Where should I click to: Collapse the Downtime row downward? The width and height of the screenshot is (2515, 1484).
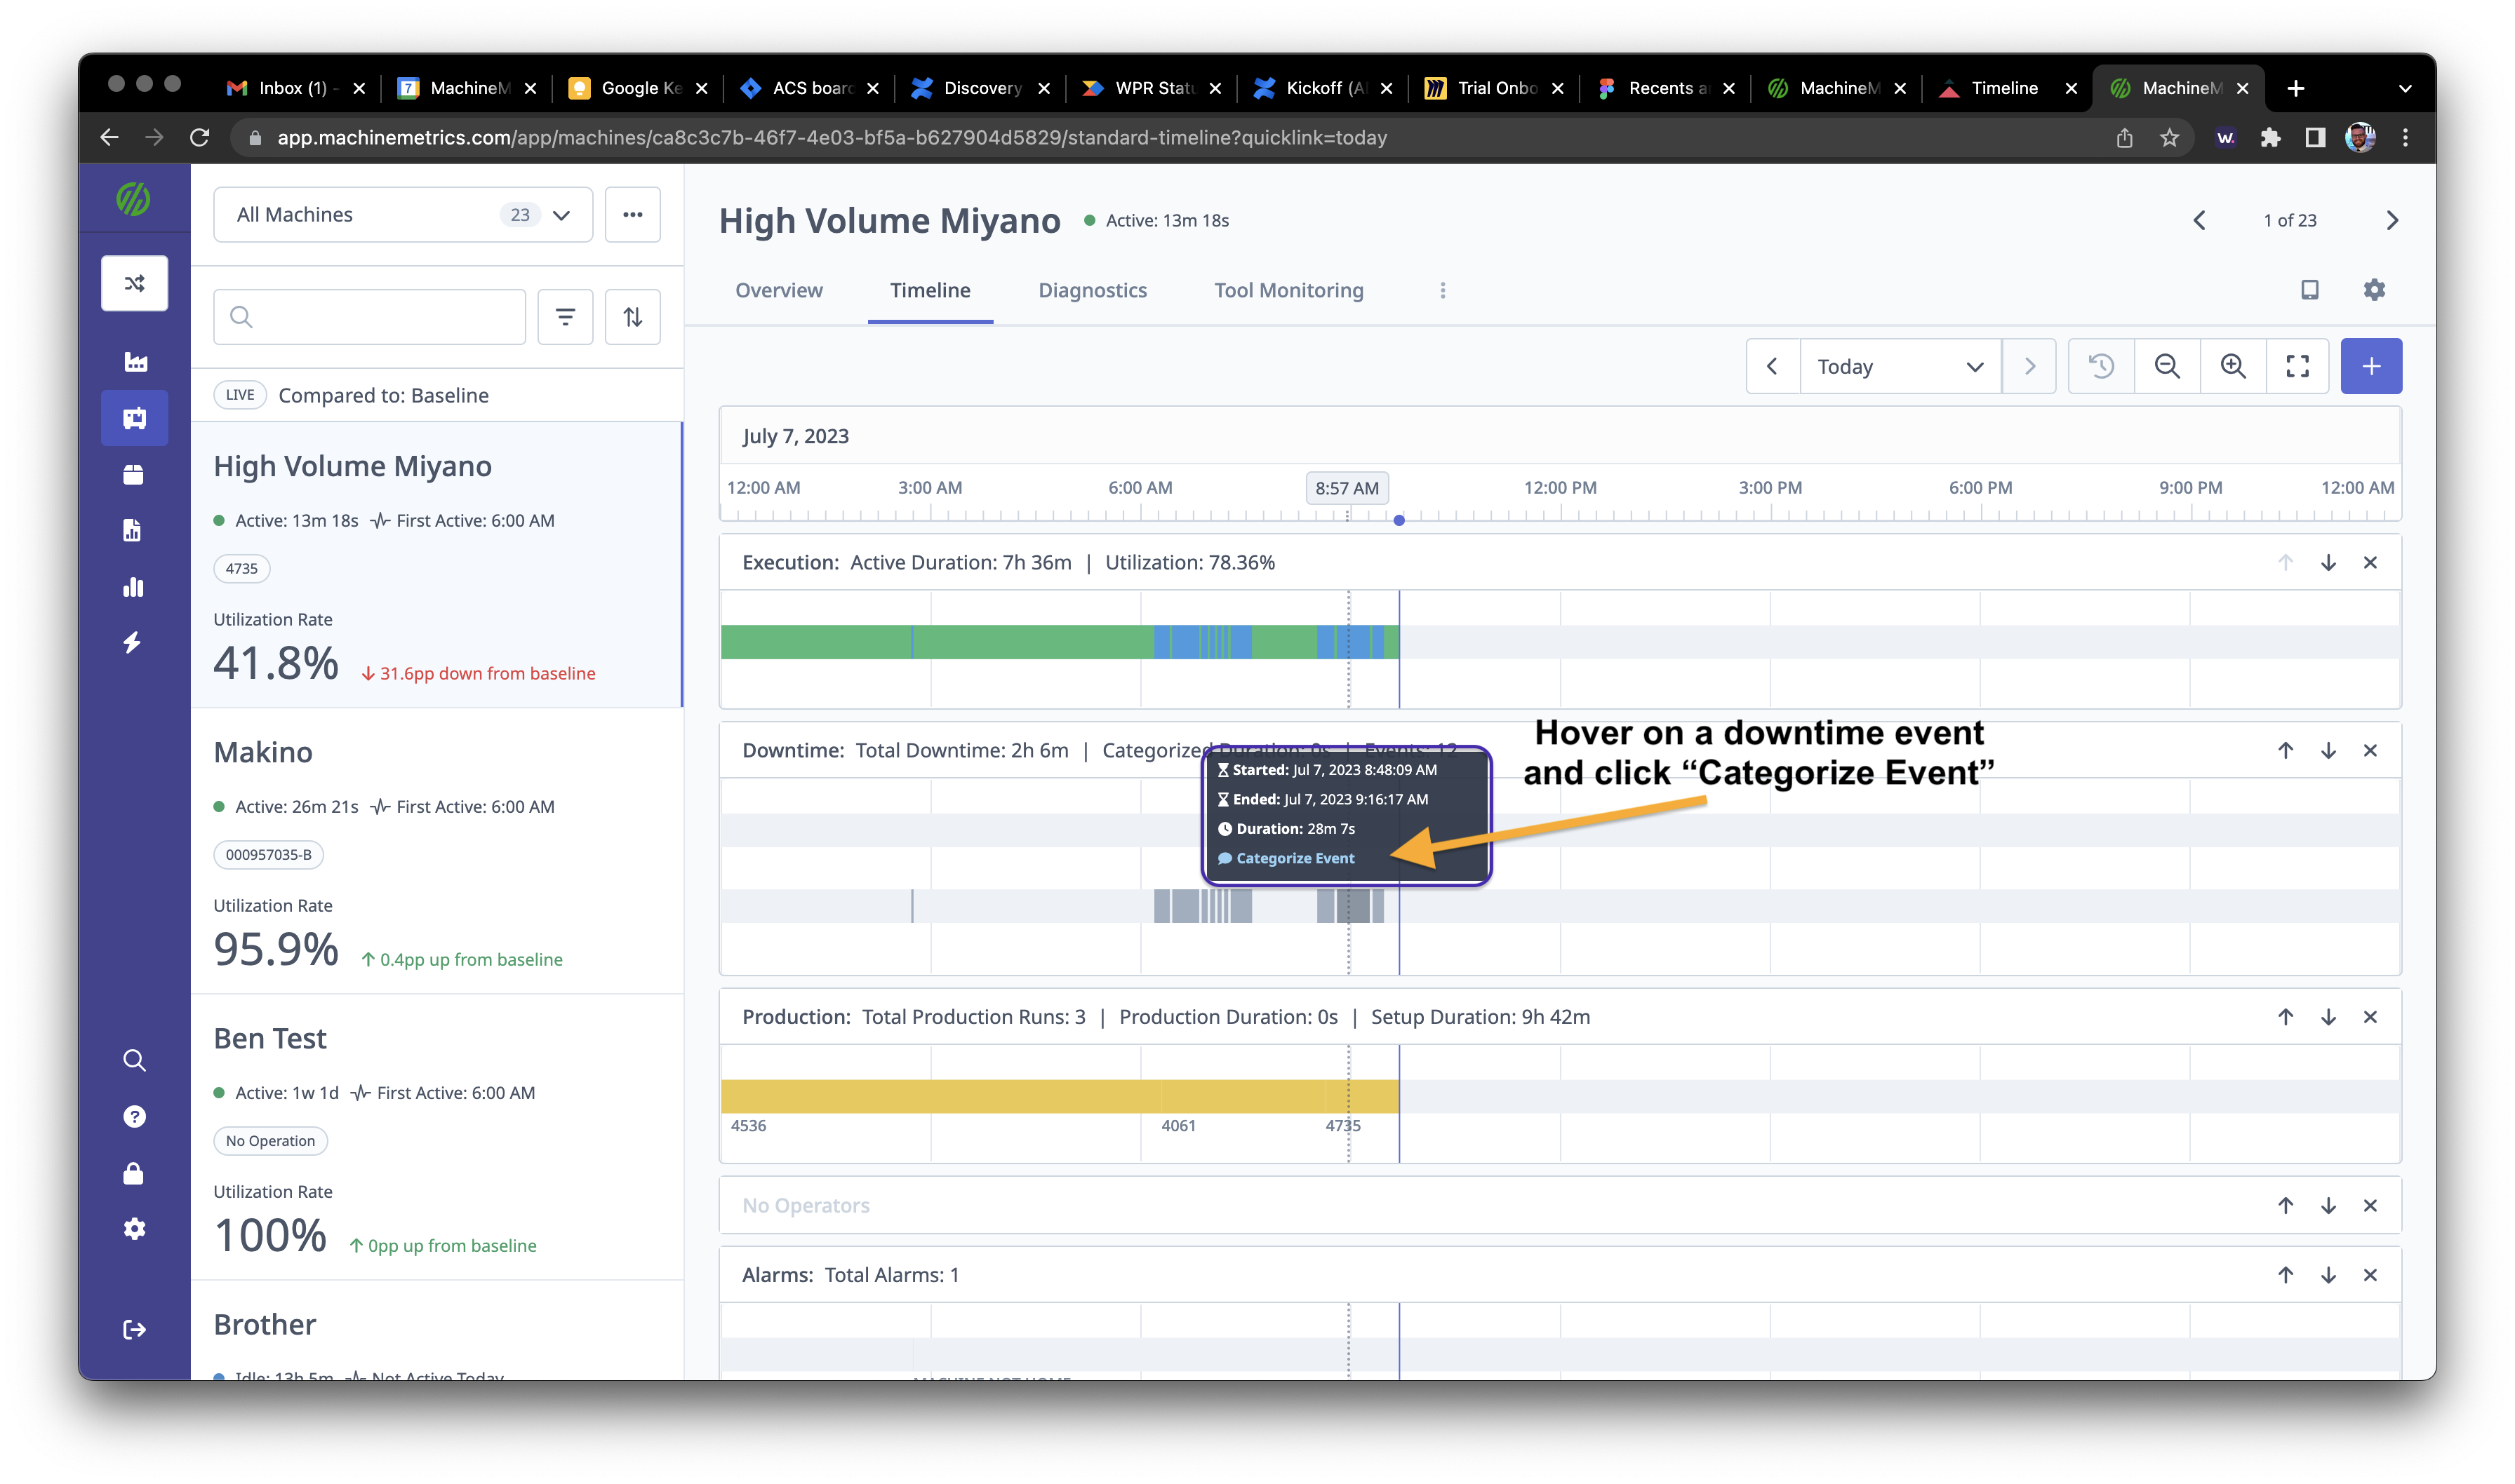2329,750
